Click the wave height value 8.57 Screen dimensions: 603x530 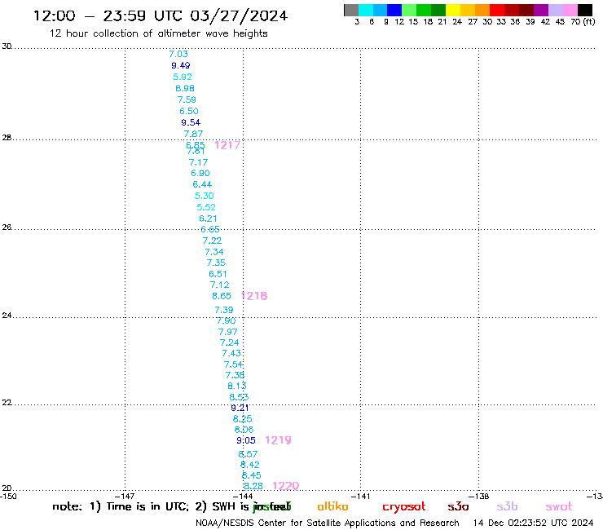pos(248,454)
